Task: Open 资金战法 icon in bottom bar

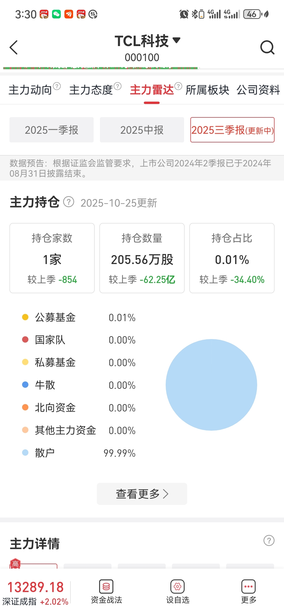Action: click(x=106, y=587)
